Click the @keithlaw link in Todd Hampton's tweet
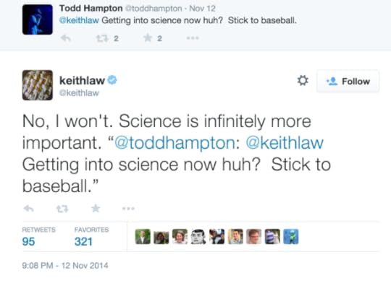The height and width of the screenshot is (281, 391). click(x=79, y=20)
